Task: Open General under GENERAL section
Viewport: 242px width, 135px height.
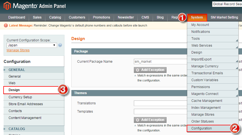Action: [34, 76]
